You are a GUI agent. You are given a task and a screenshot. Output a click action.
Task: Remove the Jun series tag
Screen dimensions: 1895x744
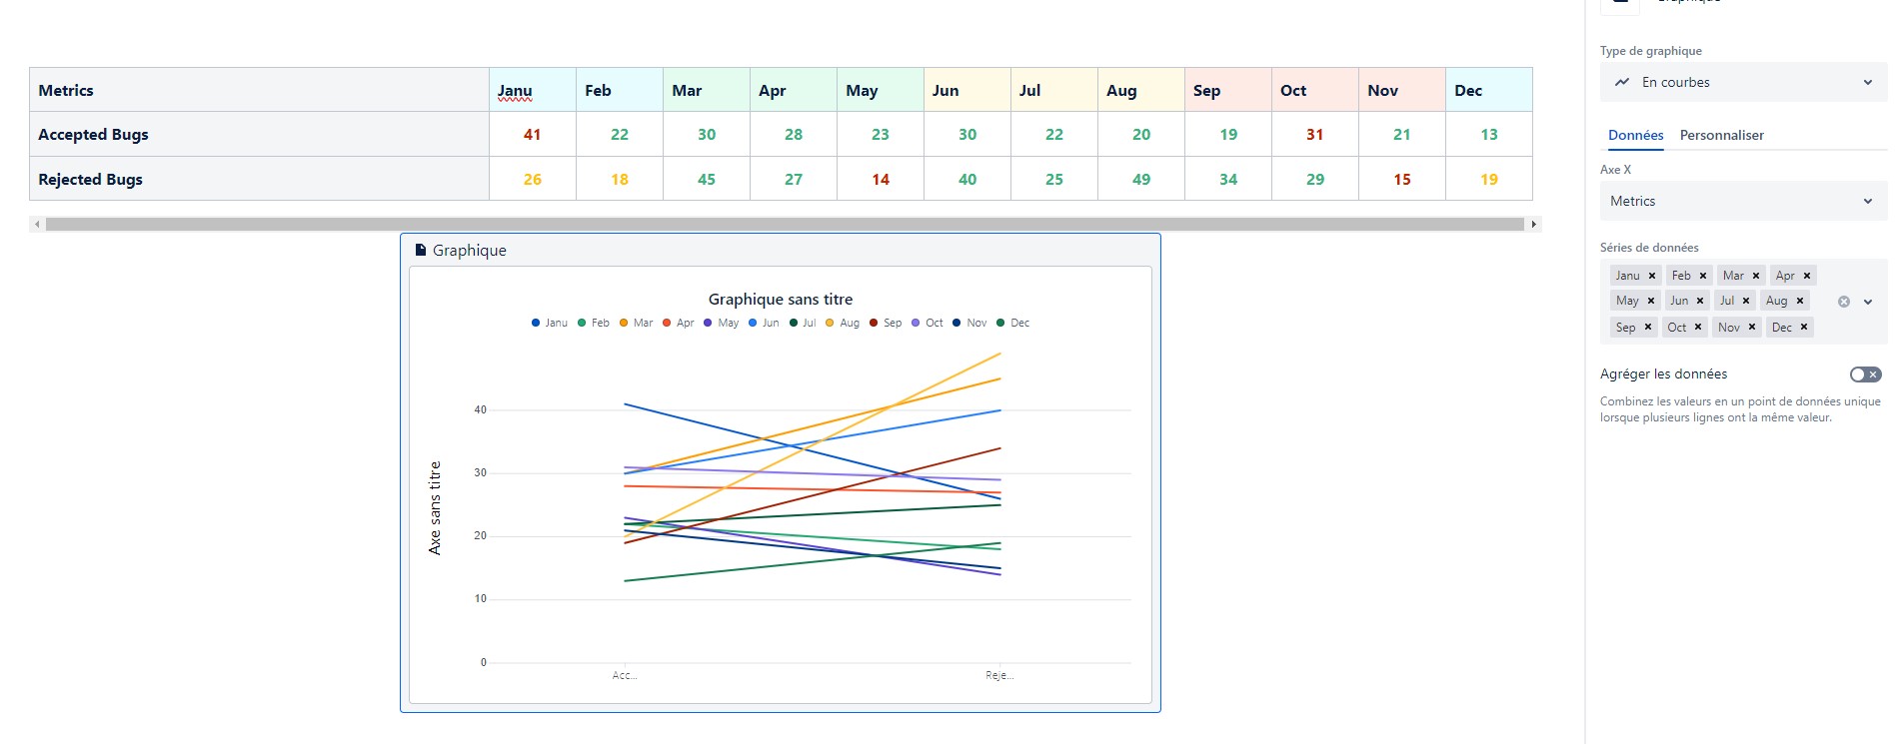pos(1700,301)
